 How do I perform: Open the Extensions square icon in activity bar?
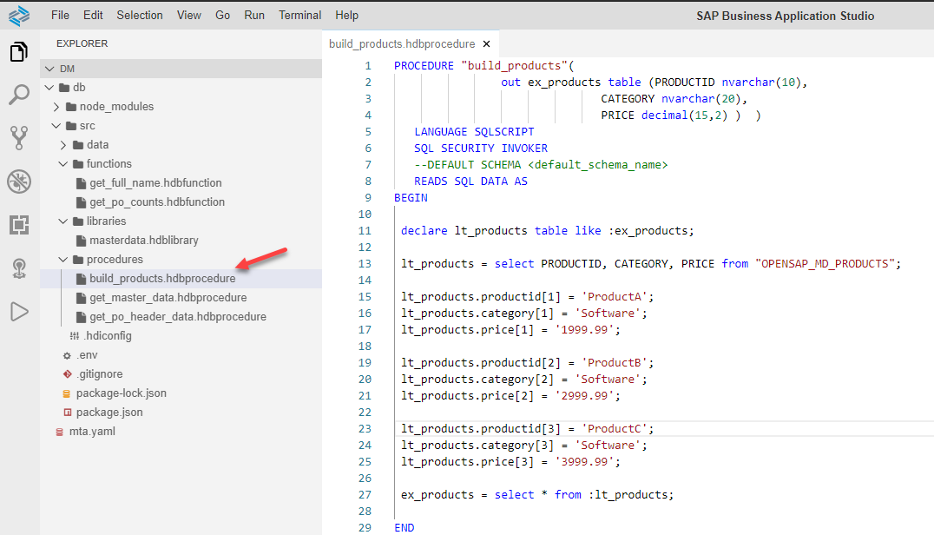(19, 225)
